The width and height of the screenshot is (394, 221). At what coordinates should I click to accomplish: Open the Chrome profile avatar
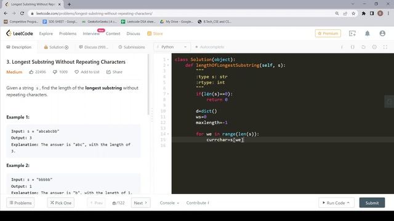(x=380, y=14)
